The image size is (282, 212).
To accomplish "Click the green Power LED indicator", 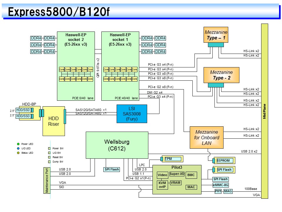I will [18, 144].
